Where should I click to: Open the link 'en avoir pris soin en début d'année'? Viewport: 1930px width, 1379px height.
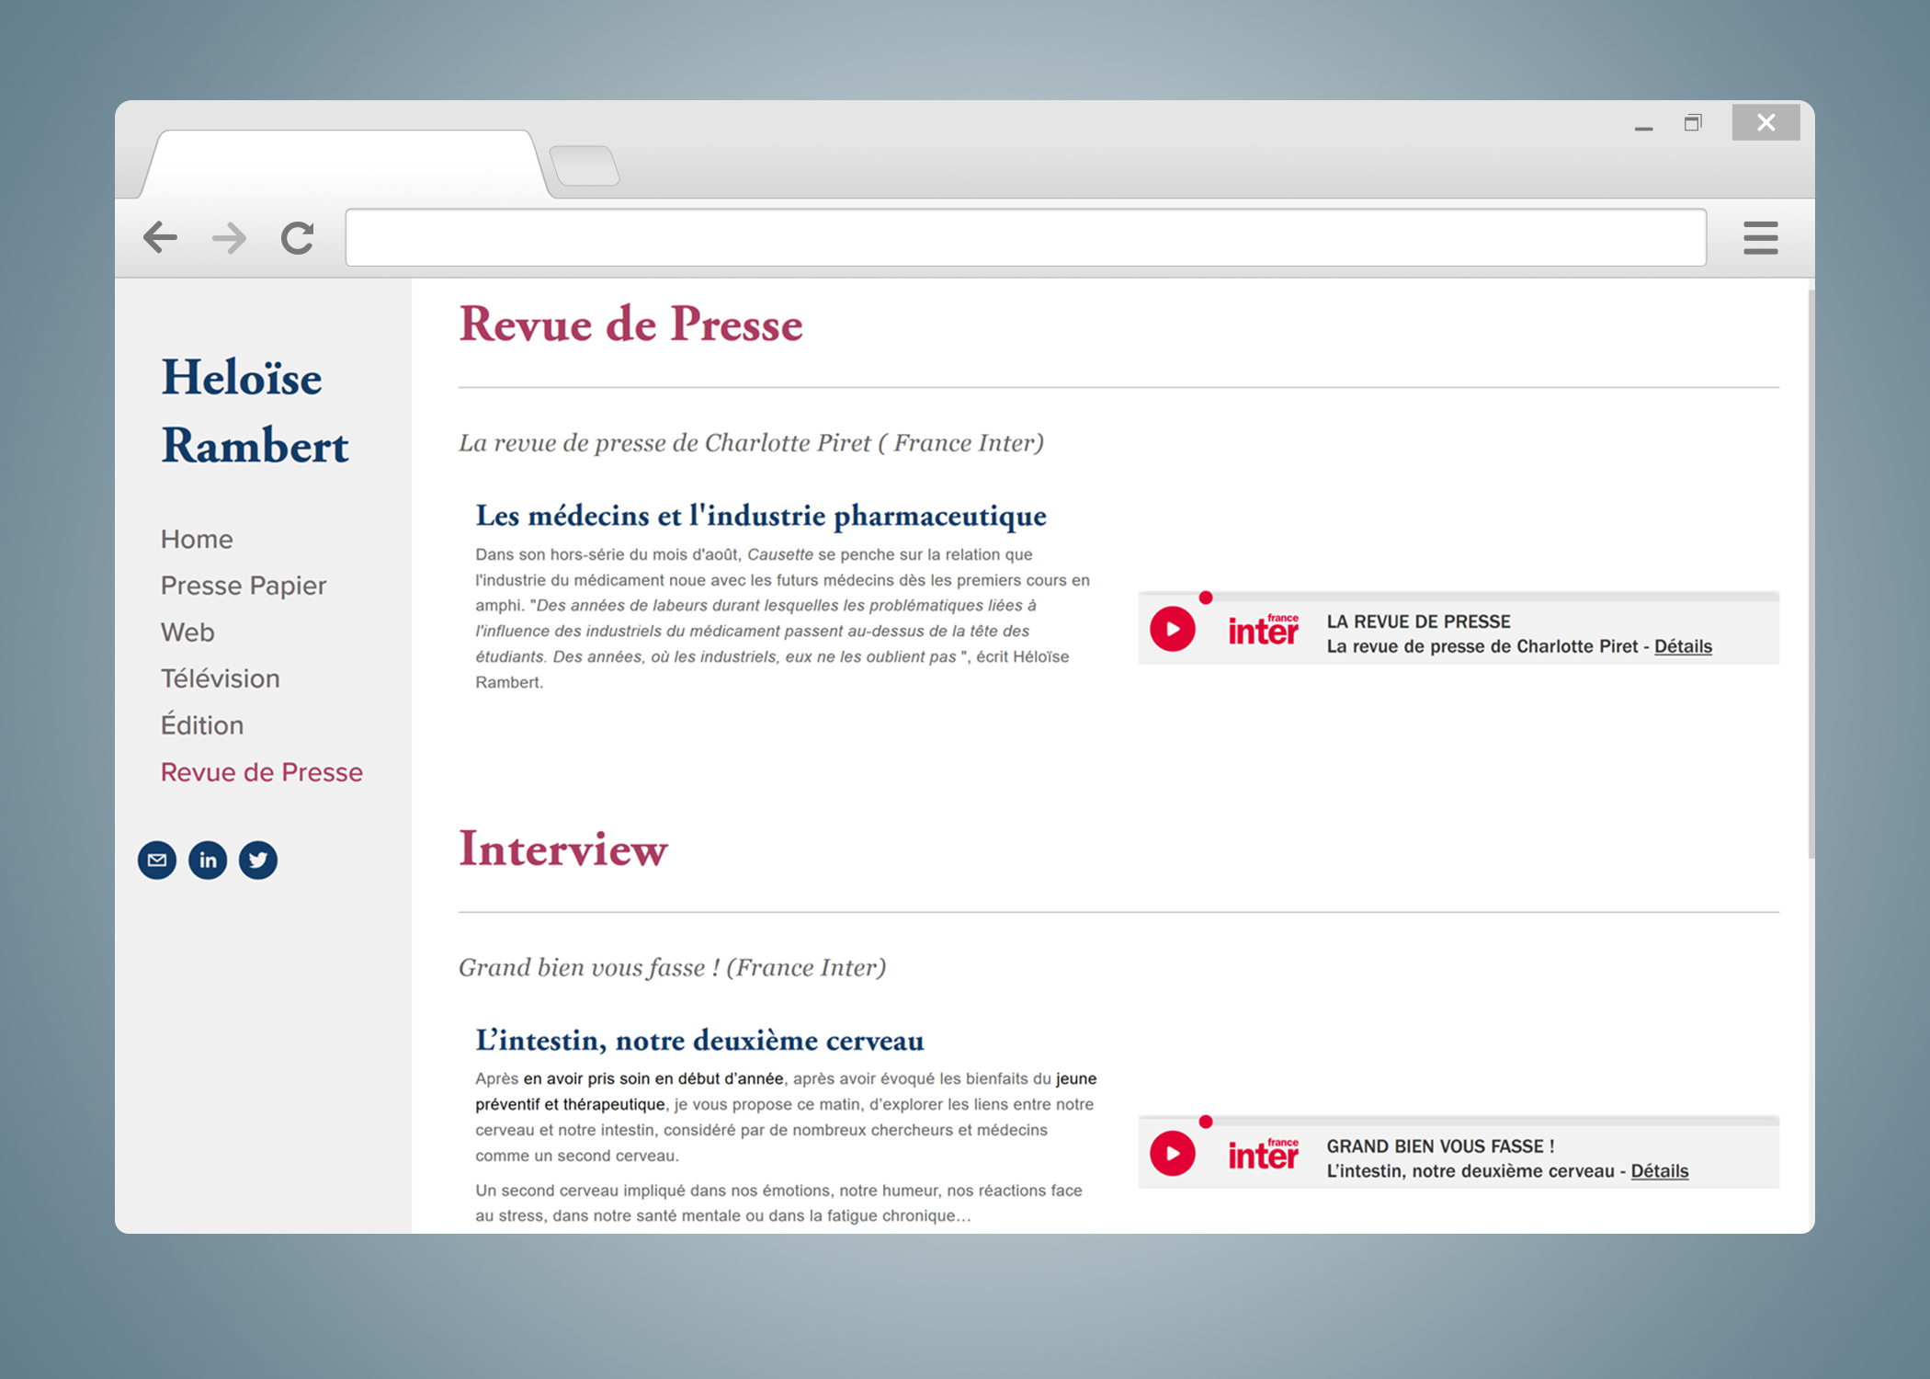click(653, 1078)
